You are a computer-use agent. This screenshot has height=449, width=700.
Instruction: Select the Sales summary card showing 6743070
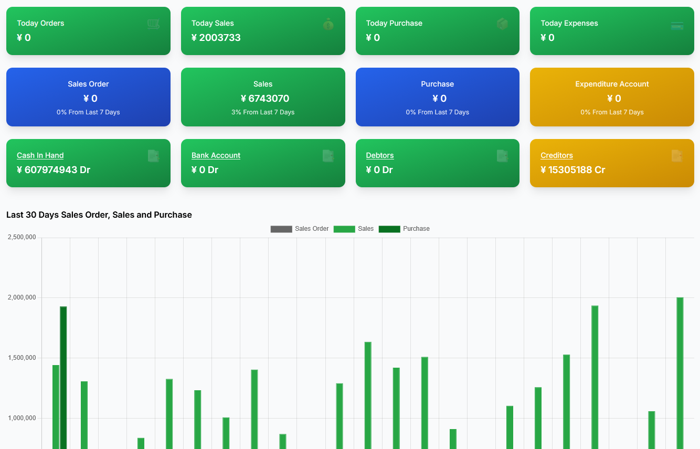(x=263, y=97)
